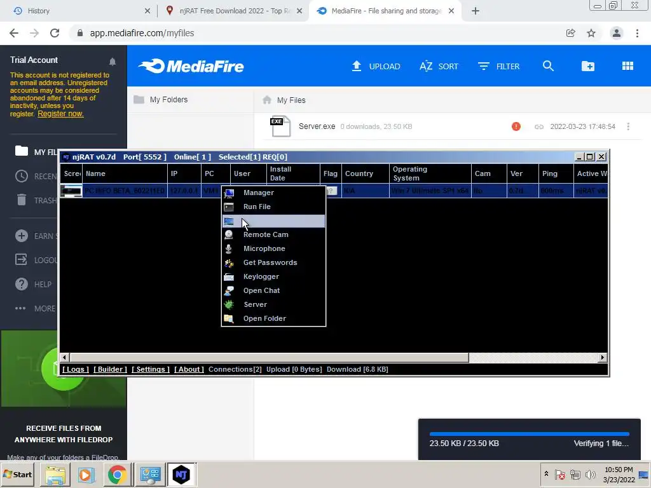
Task: Select Server in the context menu
Action: [x=273, y=304]
